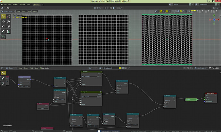Click the new view layer icon
Image resolution: width=221 pixels, height=132 pixels.
[x=216, y=4]
